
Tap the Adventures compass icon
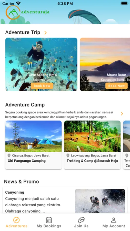tap(16, 220)
